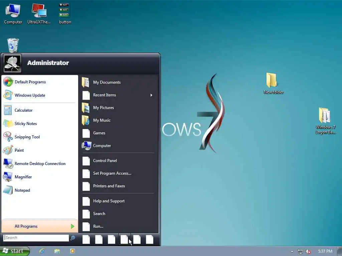342x256 pixels.
Task: Launch Media Player from taskbar
Action: (x=72, y=251)
